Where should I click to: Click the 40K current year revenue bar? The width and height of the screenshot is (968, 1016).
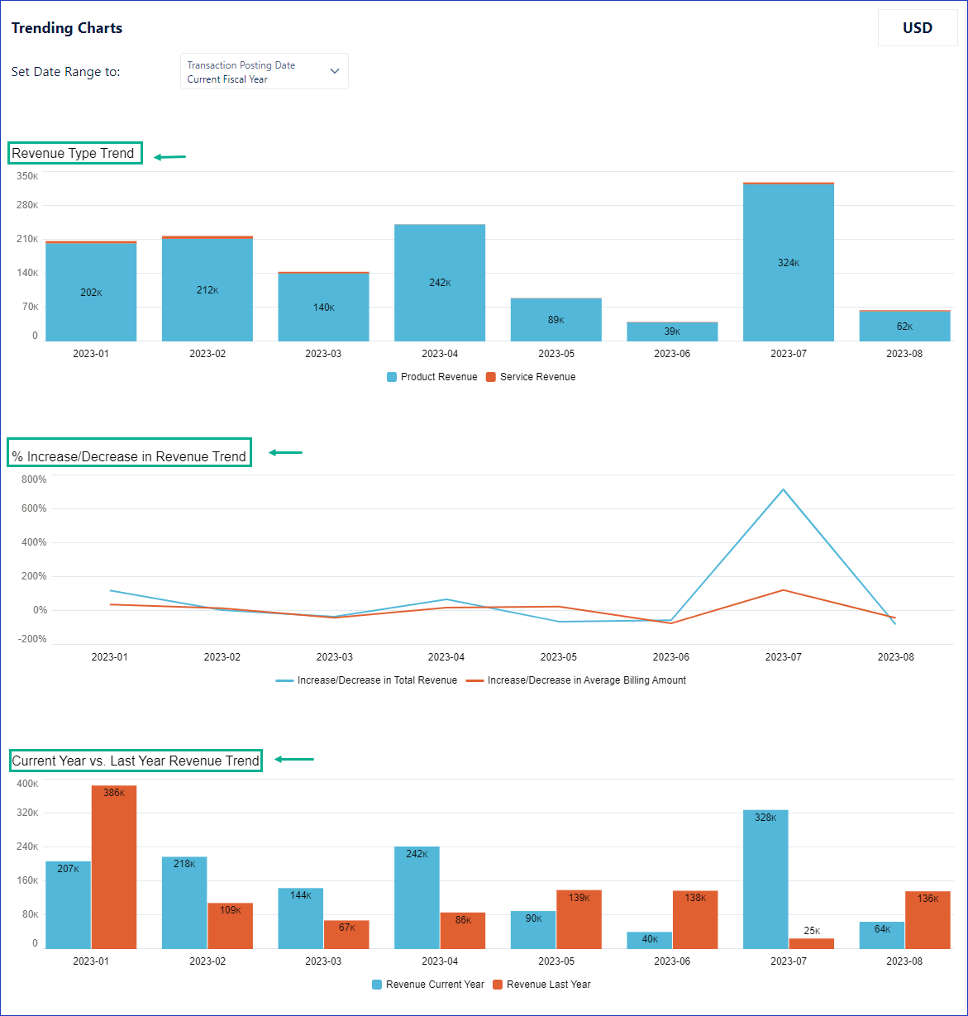click(x=650, y=940)
